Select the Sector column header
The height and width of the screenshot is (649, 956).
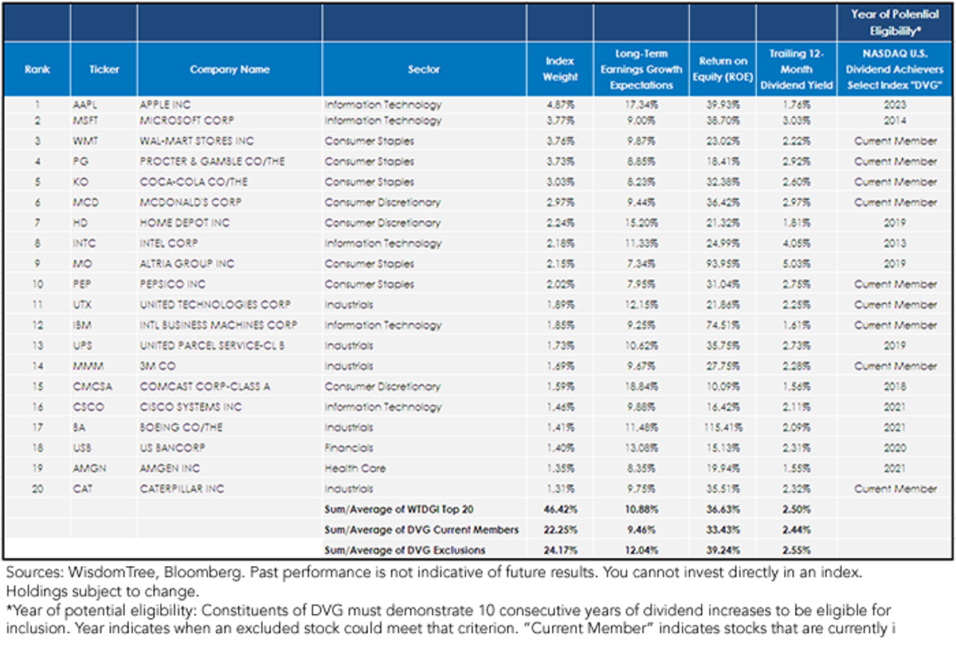pyautogui.click(x=424, y=69)
